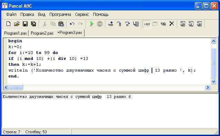Open the Помощь menu
This screenshot has width=220, height=136.
[x=101, y=15]
